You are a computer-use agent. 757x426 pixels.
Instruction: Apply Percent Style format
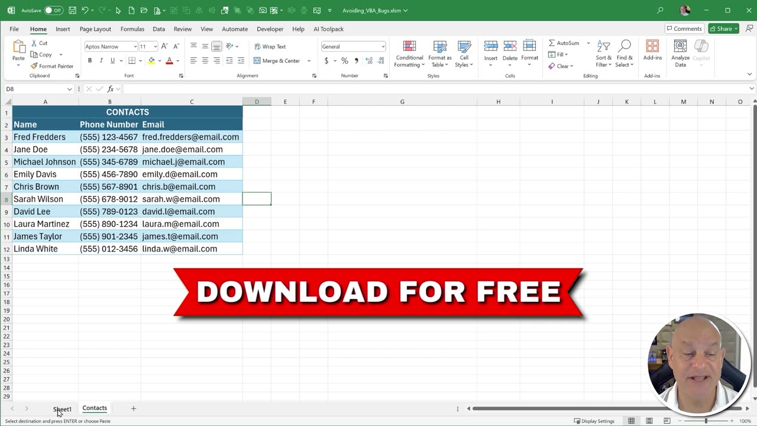345,60
